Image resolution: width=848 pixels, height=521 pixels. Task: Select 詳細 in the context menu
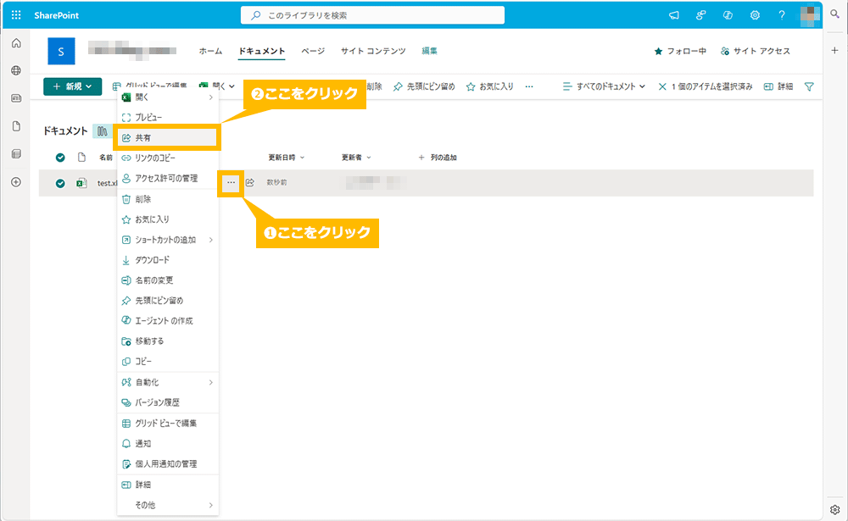point(168,485)
